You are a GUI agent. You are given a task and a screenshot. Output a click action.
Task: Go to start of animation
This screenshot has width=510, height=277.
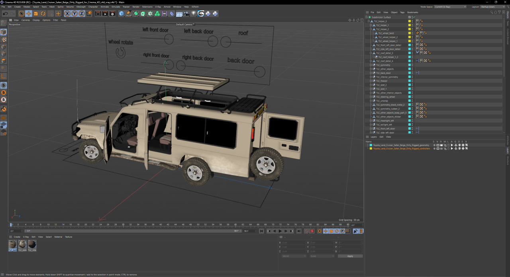(261, 231)
